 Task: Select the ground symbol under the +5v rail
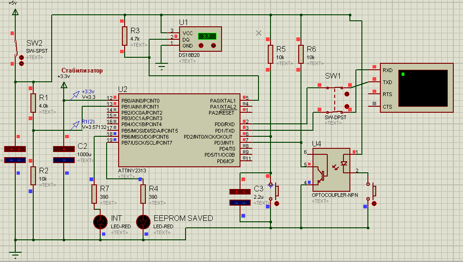[x=15, y=254]
